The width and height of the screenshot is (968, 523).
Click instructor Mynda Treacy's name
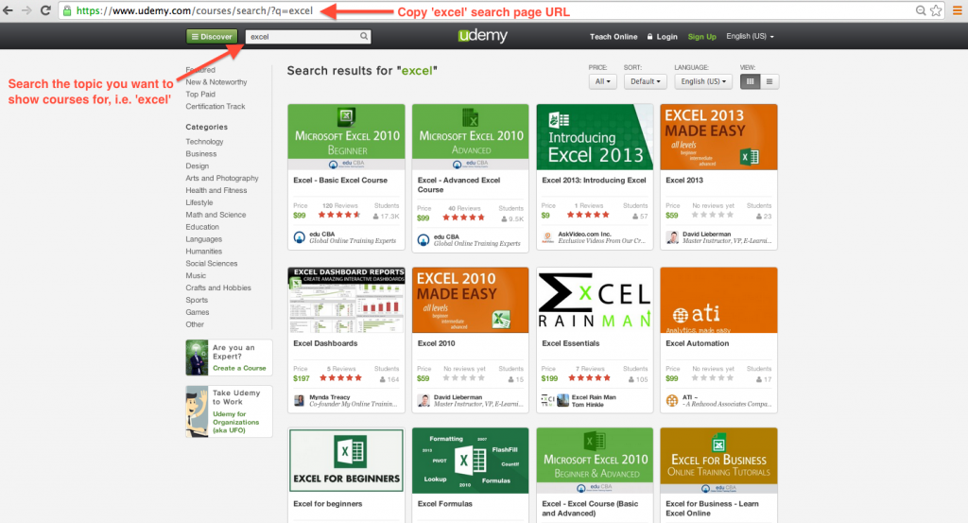coord(330,397)
